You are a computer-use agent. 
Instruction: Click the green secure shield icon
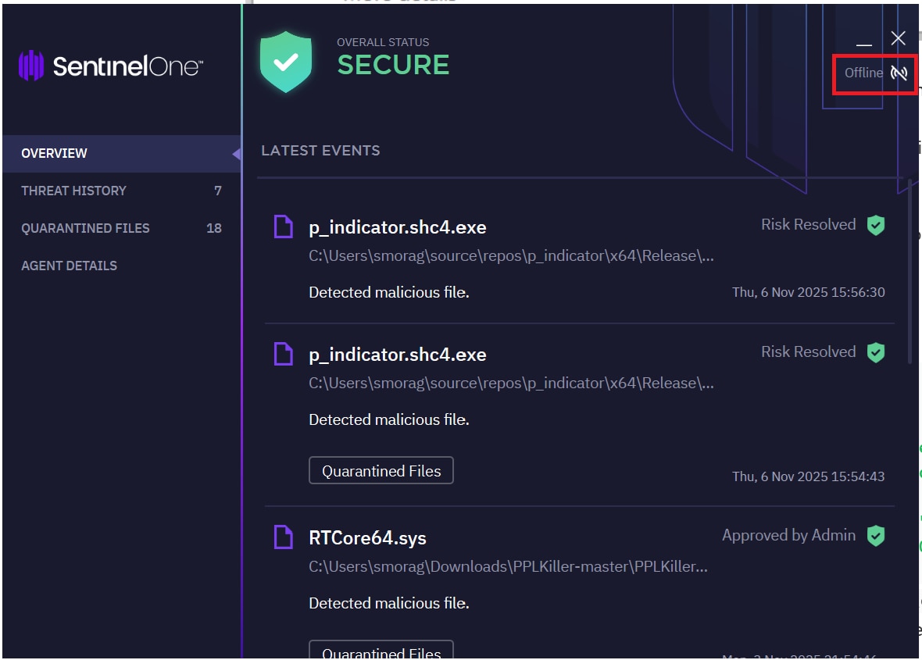click(x=286, y=62)
